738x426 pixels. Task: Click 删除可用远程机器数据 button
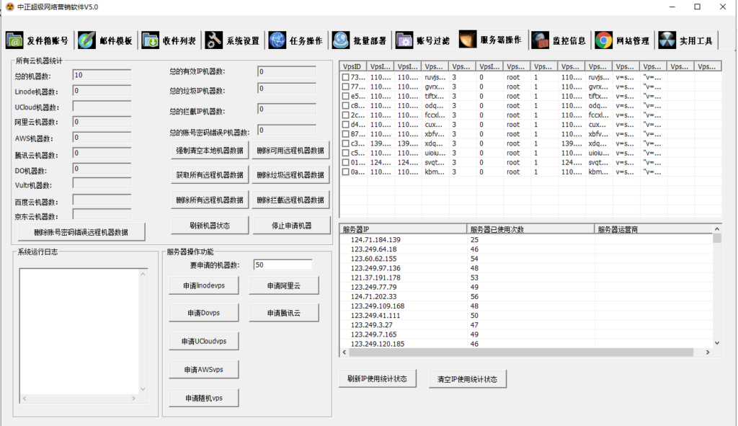[x=290, y=151]
